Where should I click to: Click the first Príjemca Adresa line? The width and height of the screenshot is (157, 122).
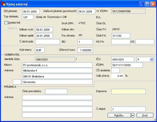[x=57, y=97]
